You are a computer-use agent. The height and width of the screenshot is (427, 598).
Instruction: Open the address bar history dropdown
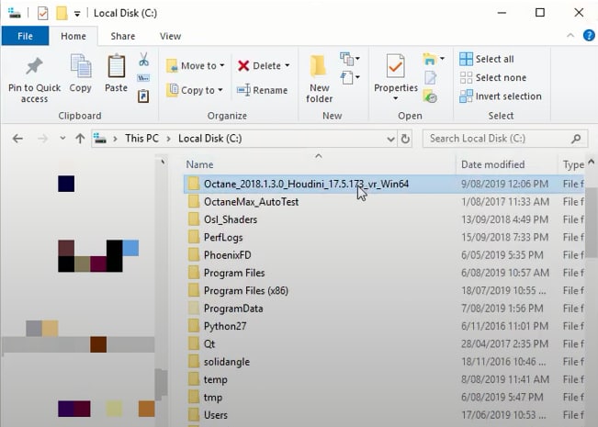(x=389, y=139)
